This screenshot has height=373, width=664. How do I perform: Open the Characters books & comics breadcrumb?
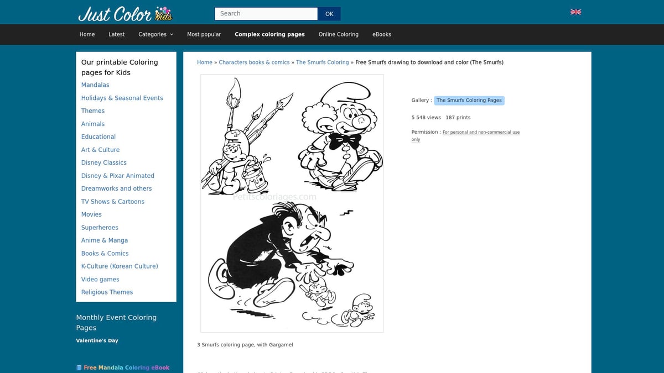254,62
